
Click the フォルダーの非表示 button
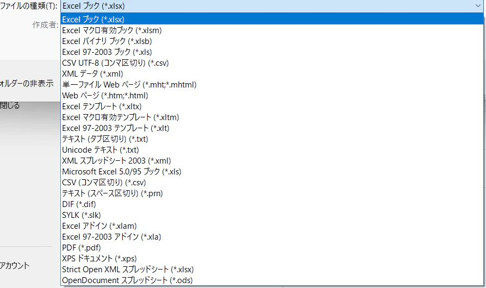pos(27,83)
